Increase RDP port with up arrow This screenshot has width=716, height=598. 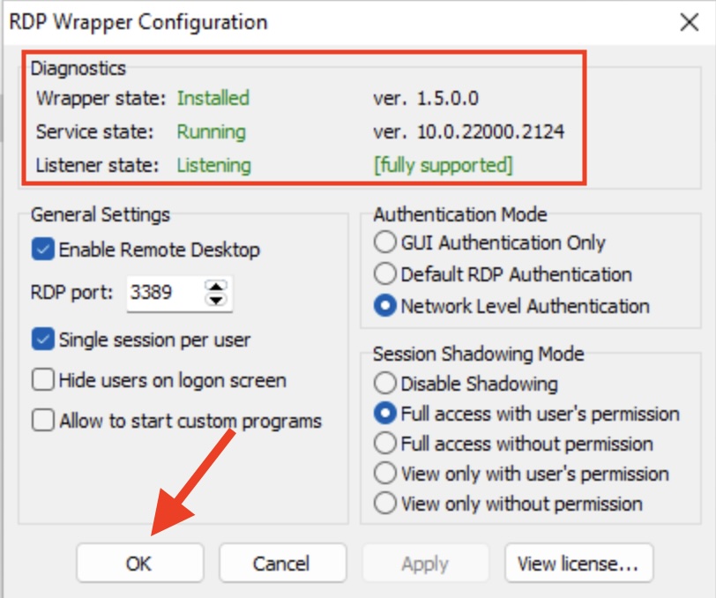[216, 286]
